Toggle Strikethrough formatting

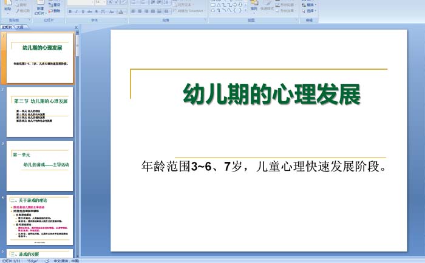(x=89, y=12)
